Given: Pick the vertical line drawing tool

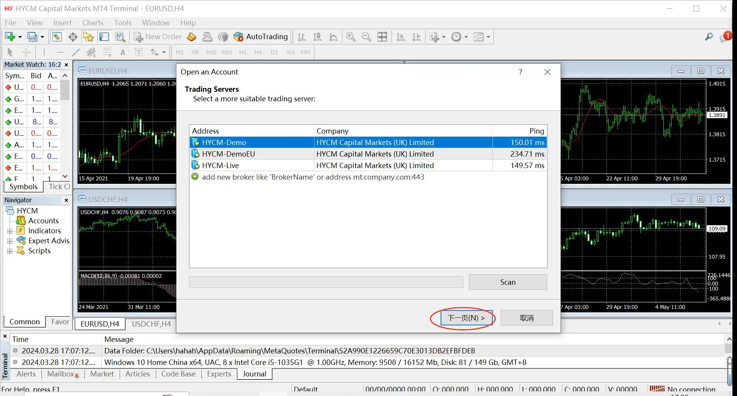Looking at the screenshot, I should click(x=44, y=52).
